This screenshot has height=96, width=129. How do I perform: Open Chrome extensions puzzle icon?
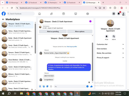pyautogui.click(x=115, y=8)
